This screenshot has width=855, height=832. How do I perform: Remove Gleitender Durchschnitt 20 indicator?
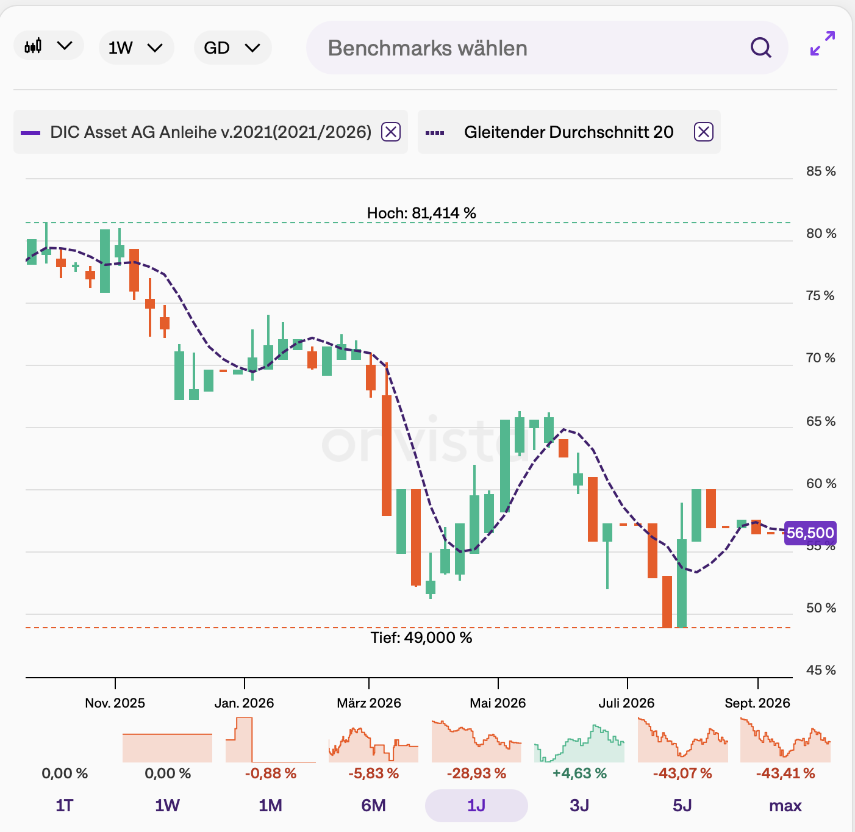click(x=703, y=132)
